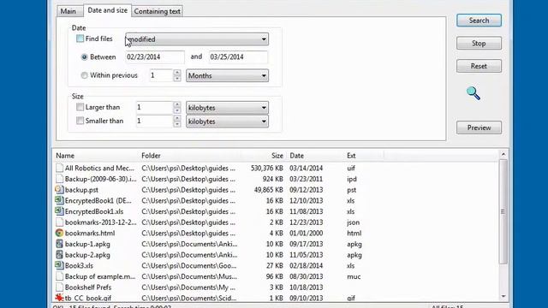Click the 02/23/2014 start date field
This screenshot has width=548, height=308.
pos(155,57)
